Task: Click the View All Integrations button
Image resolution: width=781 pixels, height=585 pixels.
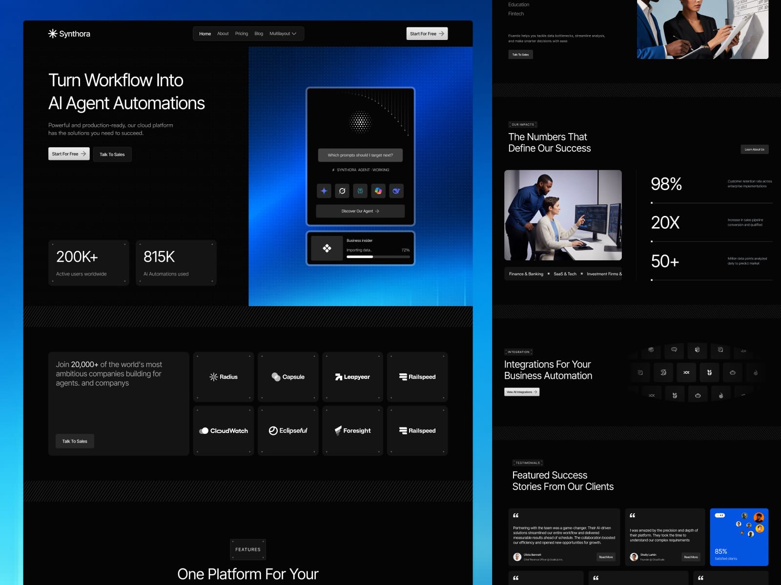Action: (522, 392)
